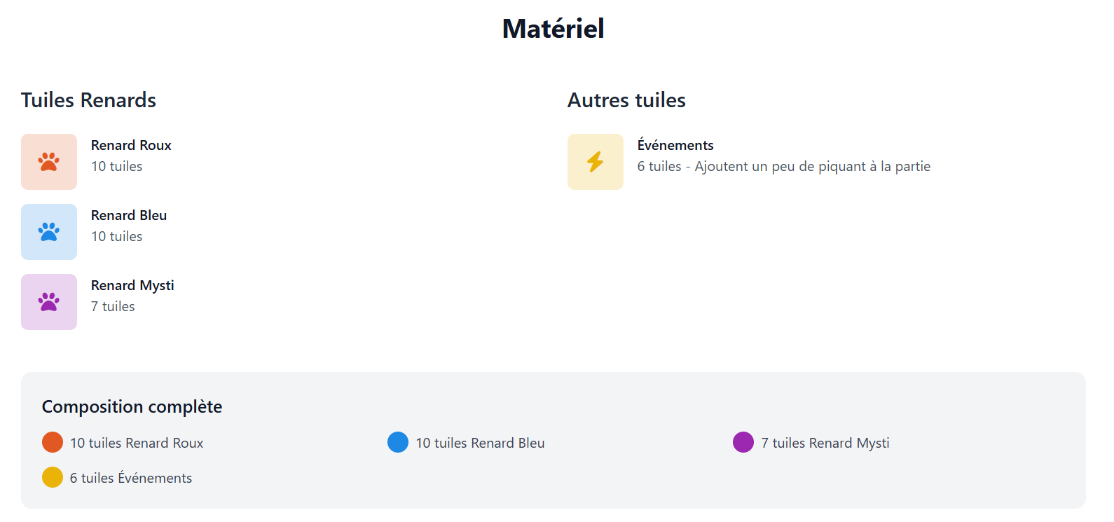Click the Événements tile title
1114x522 pixels.
[x=675, y=145]
